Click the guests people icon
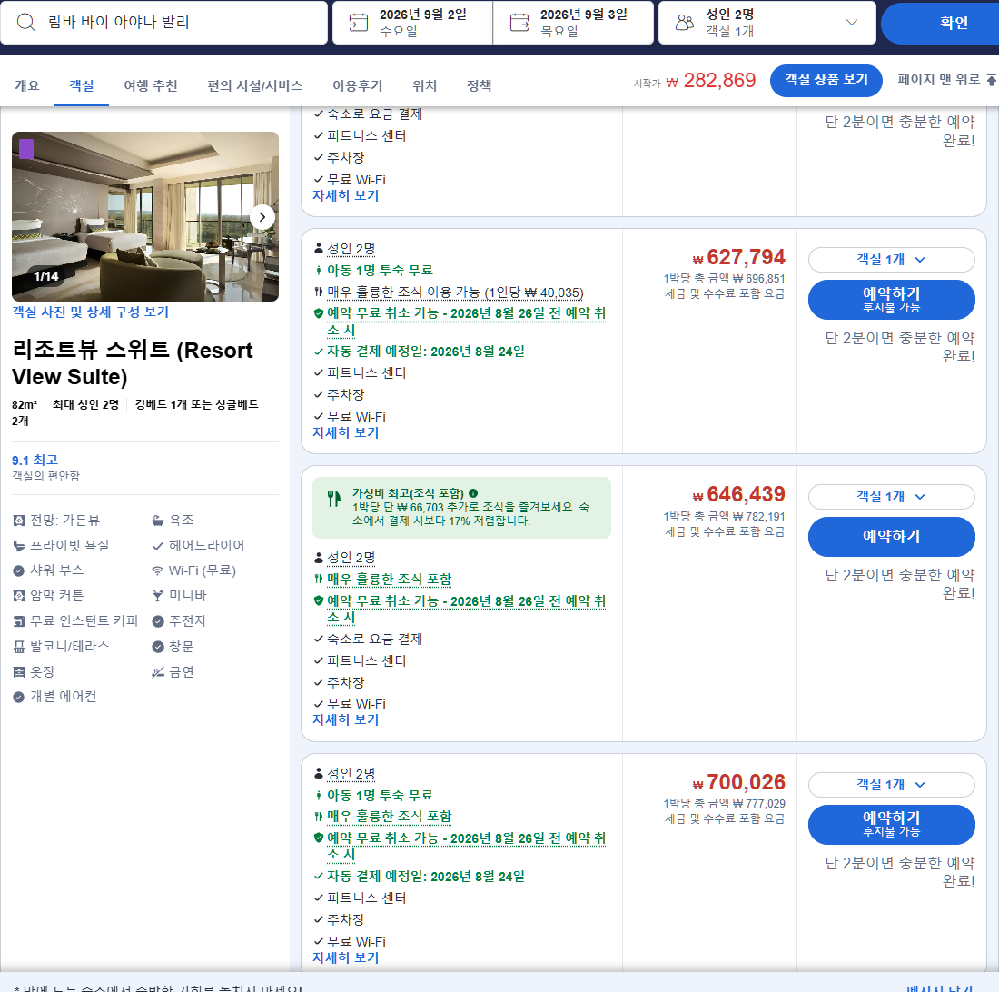This screenshot has width=999, height=992. tap(684, 23)
